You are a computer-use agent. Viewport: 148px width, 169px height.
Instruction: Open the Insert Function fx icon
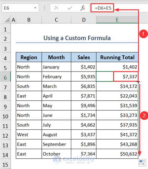[83, 8]
